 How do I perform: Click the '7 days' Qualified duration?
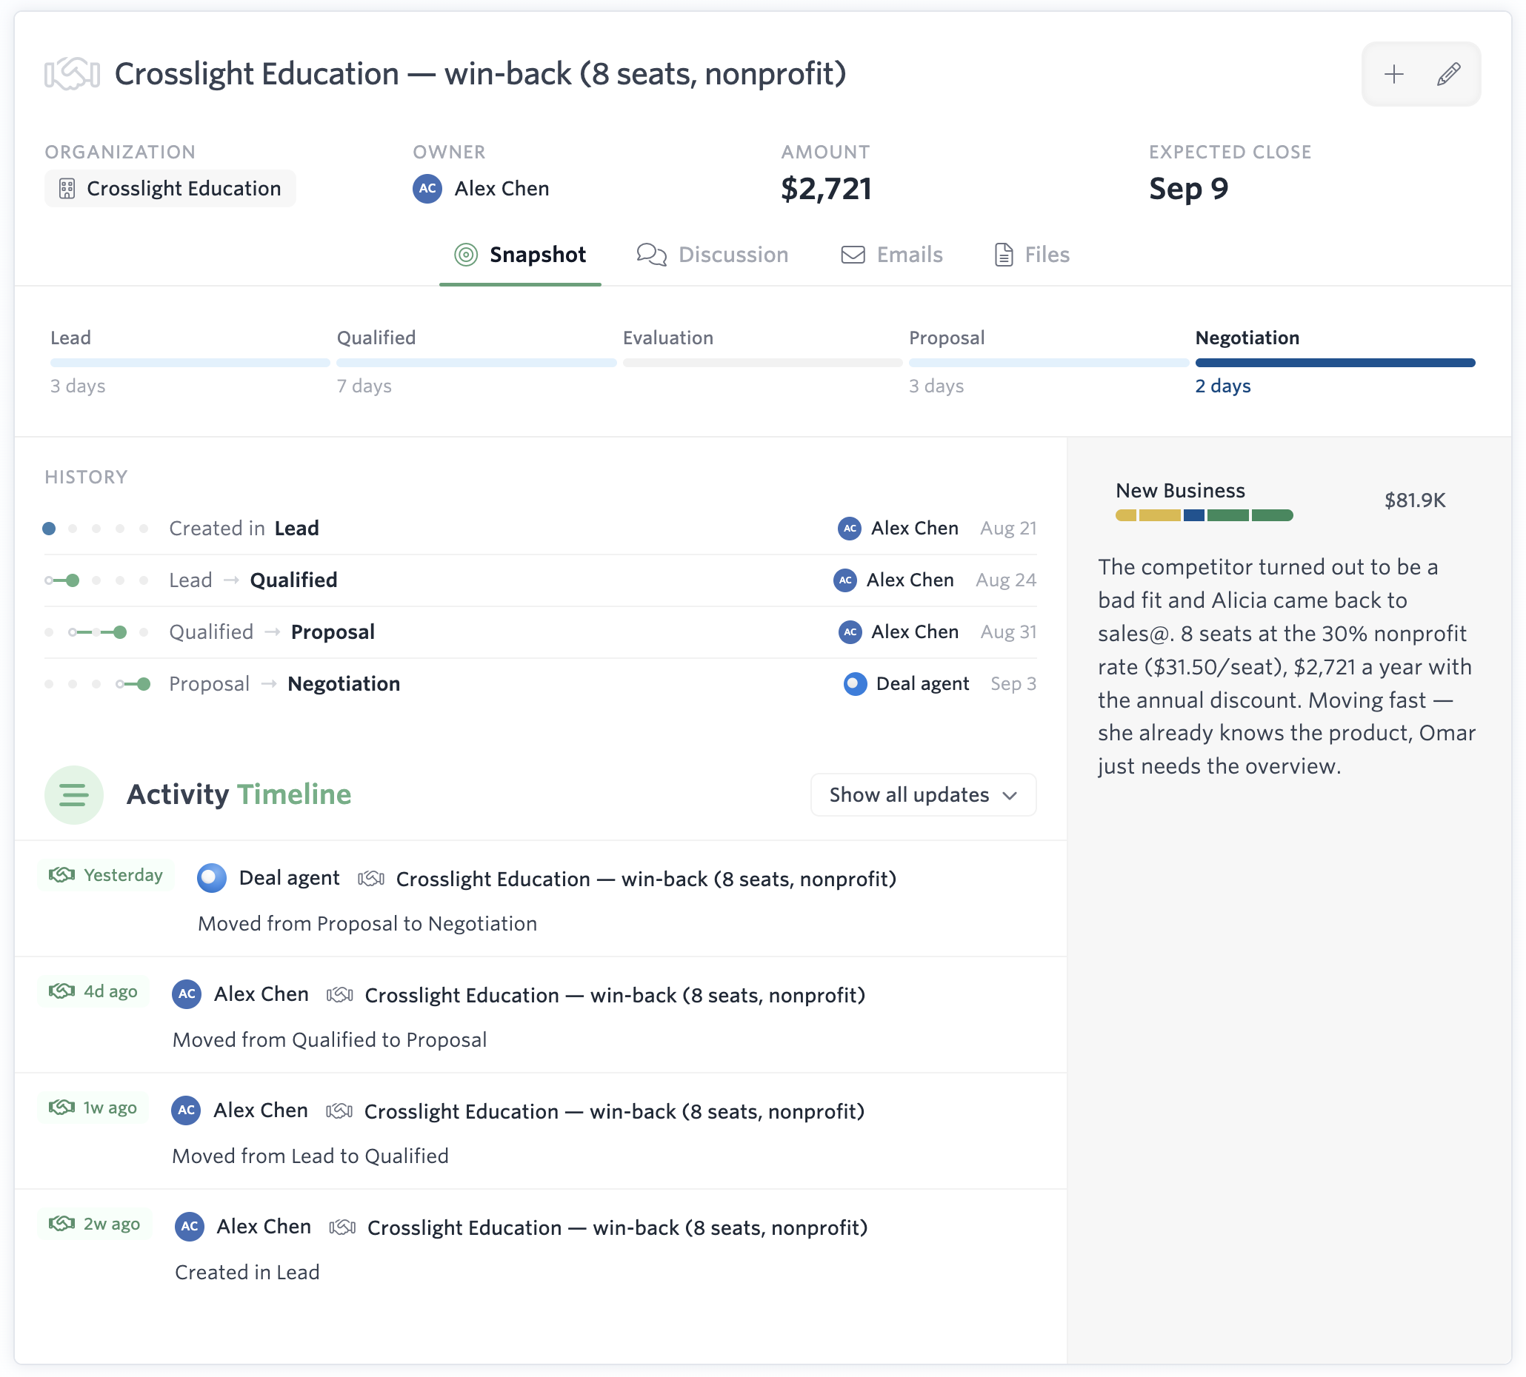364,386
